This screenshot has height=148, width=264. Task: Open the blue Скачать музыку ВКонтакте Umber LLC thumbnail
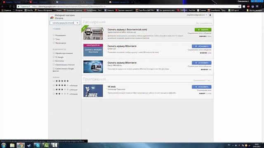point(93,50)
